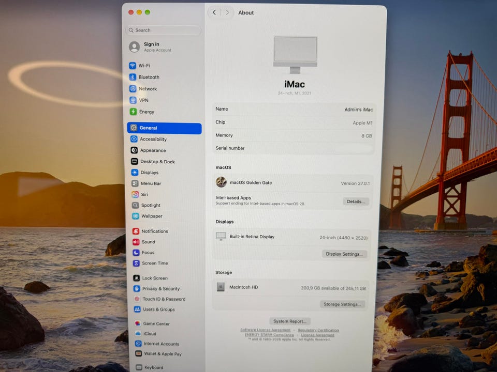Open the Focus moon icon
Image resolution: width=497 pixels, height=372 pixels.
click(136, 253)
